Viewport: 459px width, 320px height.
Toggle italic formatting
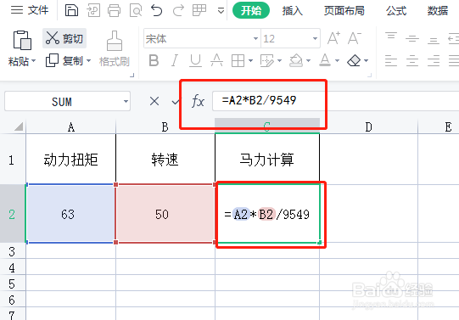pos(175,60)
